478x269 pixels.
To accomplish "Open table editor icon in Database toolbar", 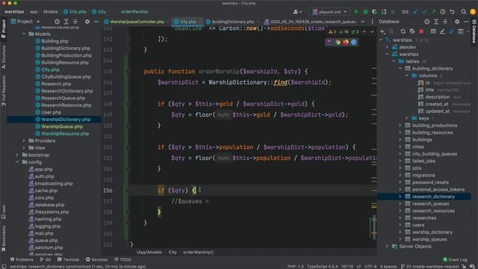I will pos(433,31).
